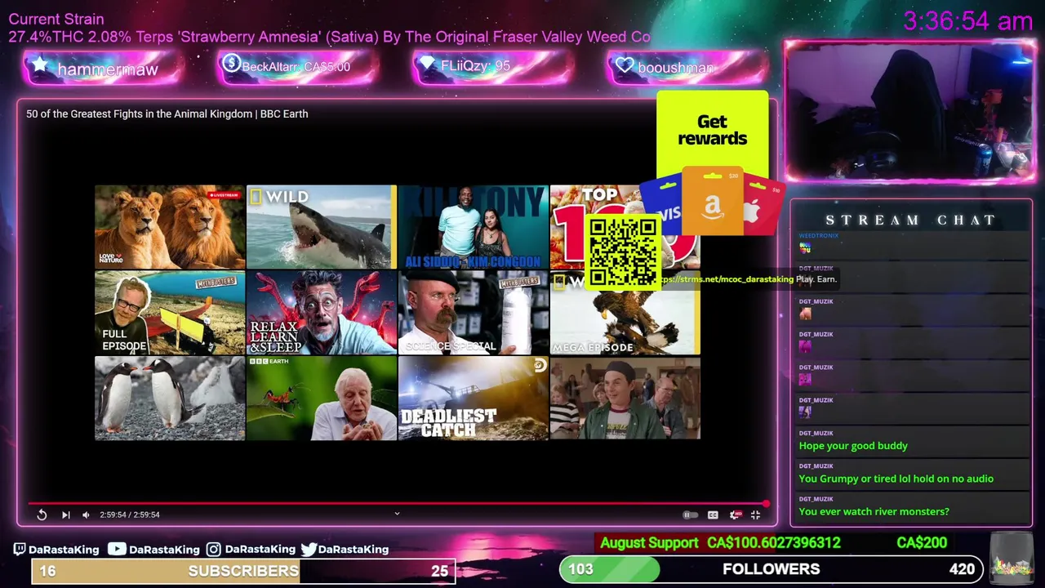Exit full screen mode
Image resolution: width=1045 pixels, height=588 pixels.
(755, 514)
